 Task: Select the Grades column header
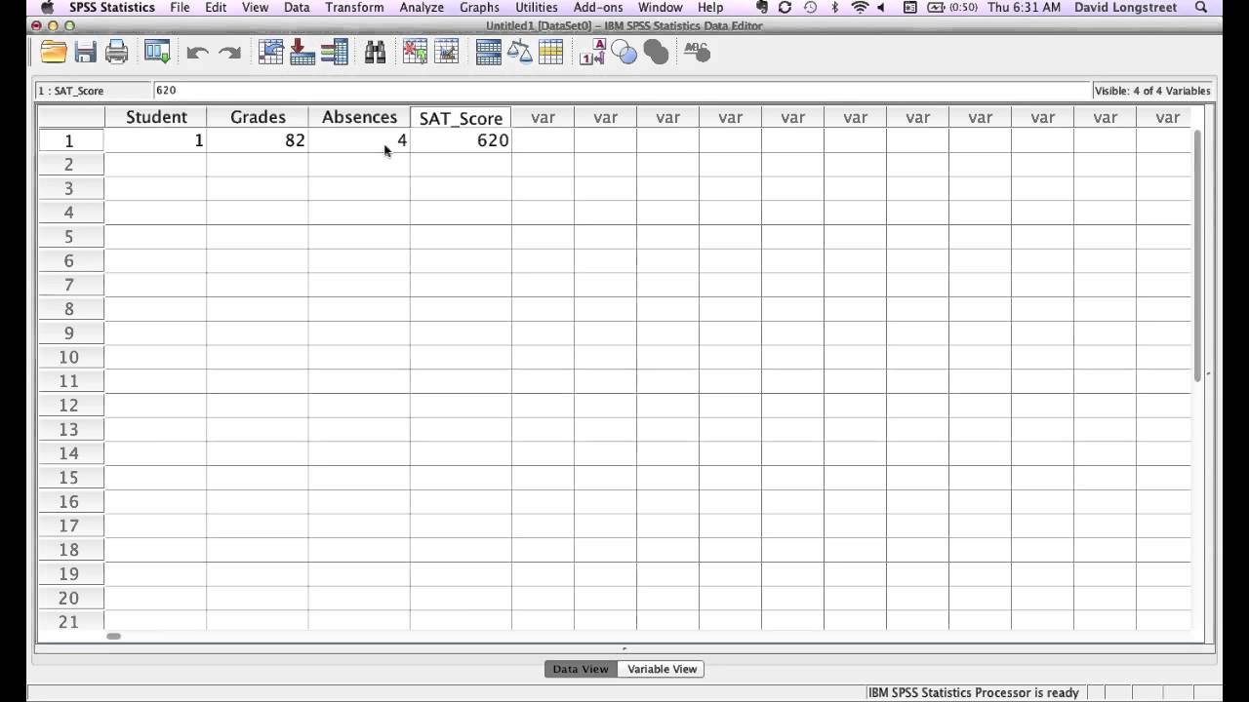pyautogui.click(x=258, y=117)
